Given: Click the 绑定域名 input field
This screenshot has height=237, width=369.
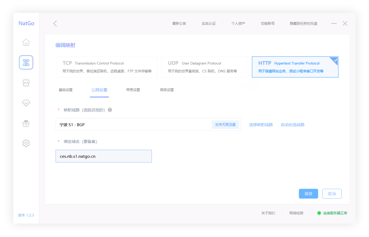Looking at the screenshot, I should pyautogui.click(x=104, y=156).
